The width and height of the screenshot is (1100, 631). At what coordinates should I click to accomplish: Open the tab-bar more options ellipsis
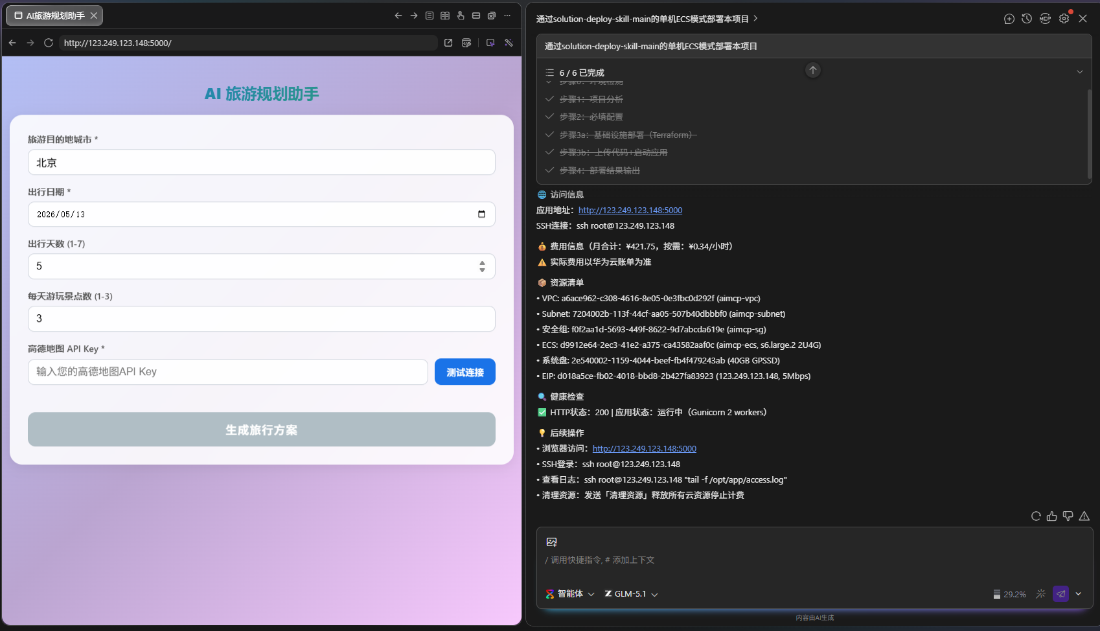pos(507,16)
